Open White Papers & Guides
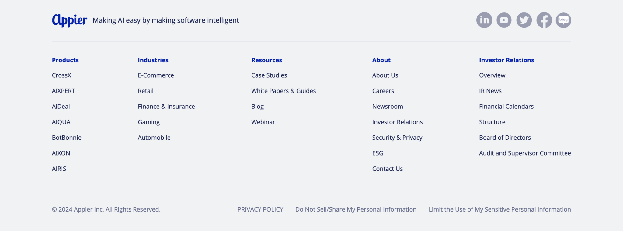The width and height of the screenshot is (623, 231). point(284,91)
